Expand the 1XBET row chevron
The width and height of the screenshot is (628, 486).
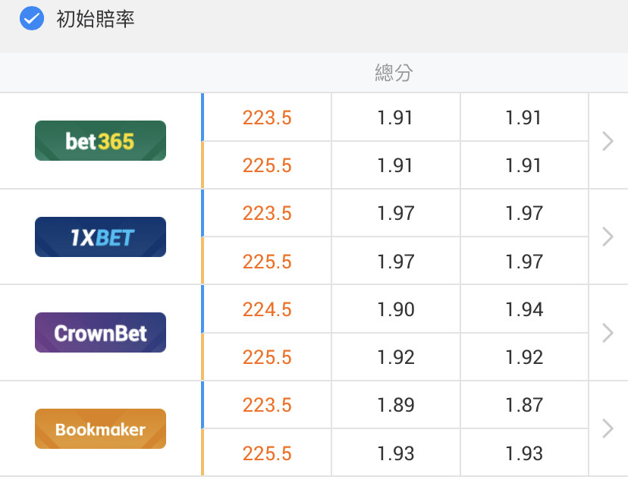(608, 237)
